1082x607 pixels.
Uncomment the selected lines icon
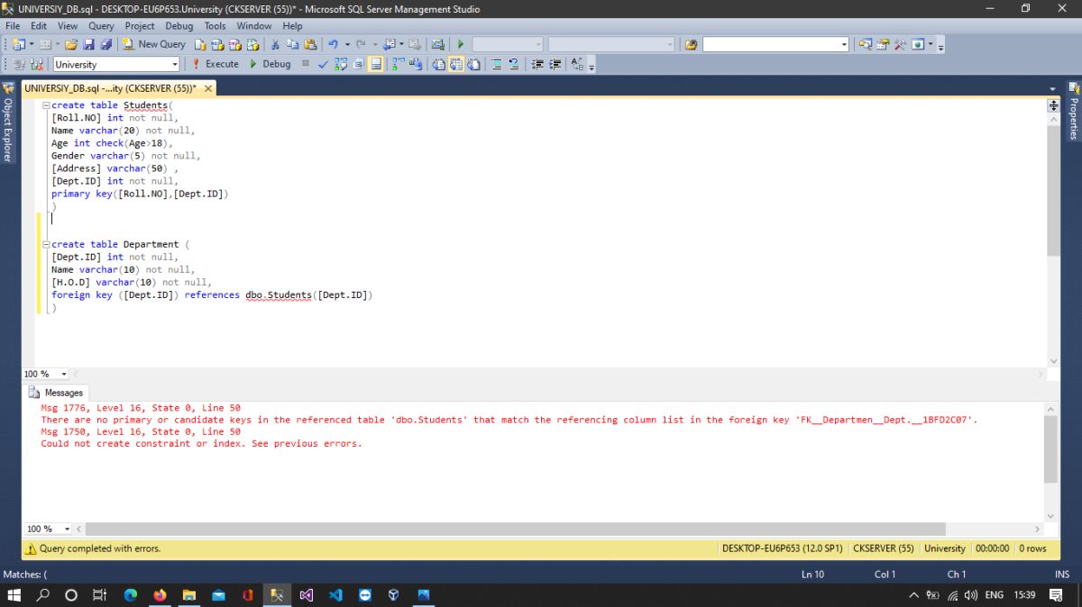[513, 64]
